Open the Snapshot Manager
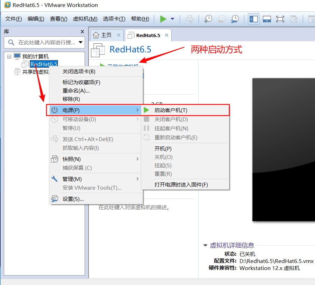 (x=235, y=19)
